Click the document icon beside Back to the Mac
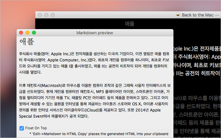 (x=178, y=15)
